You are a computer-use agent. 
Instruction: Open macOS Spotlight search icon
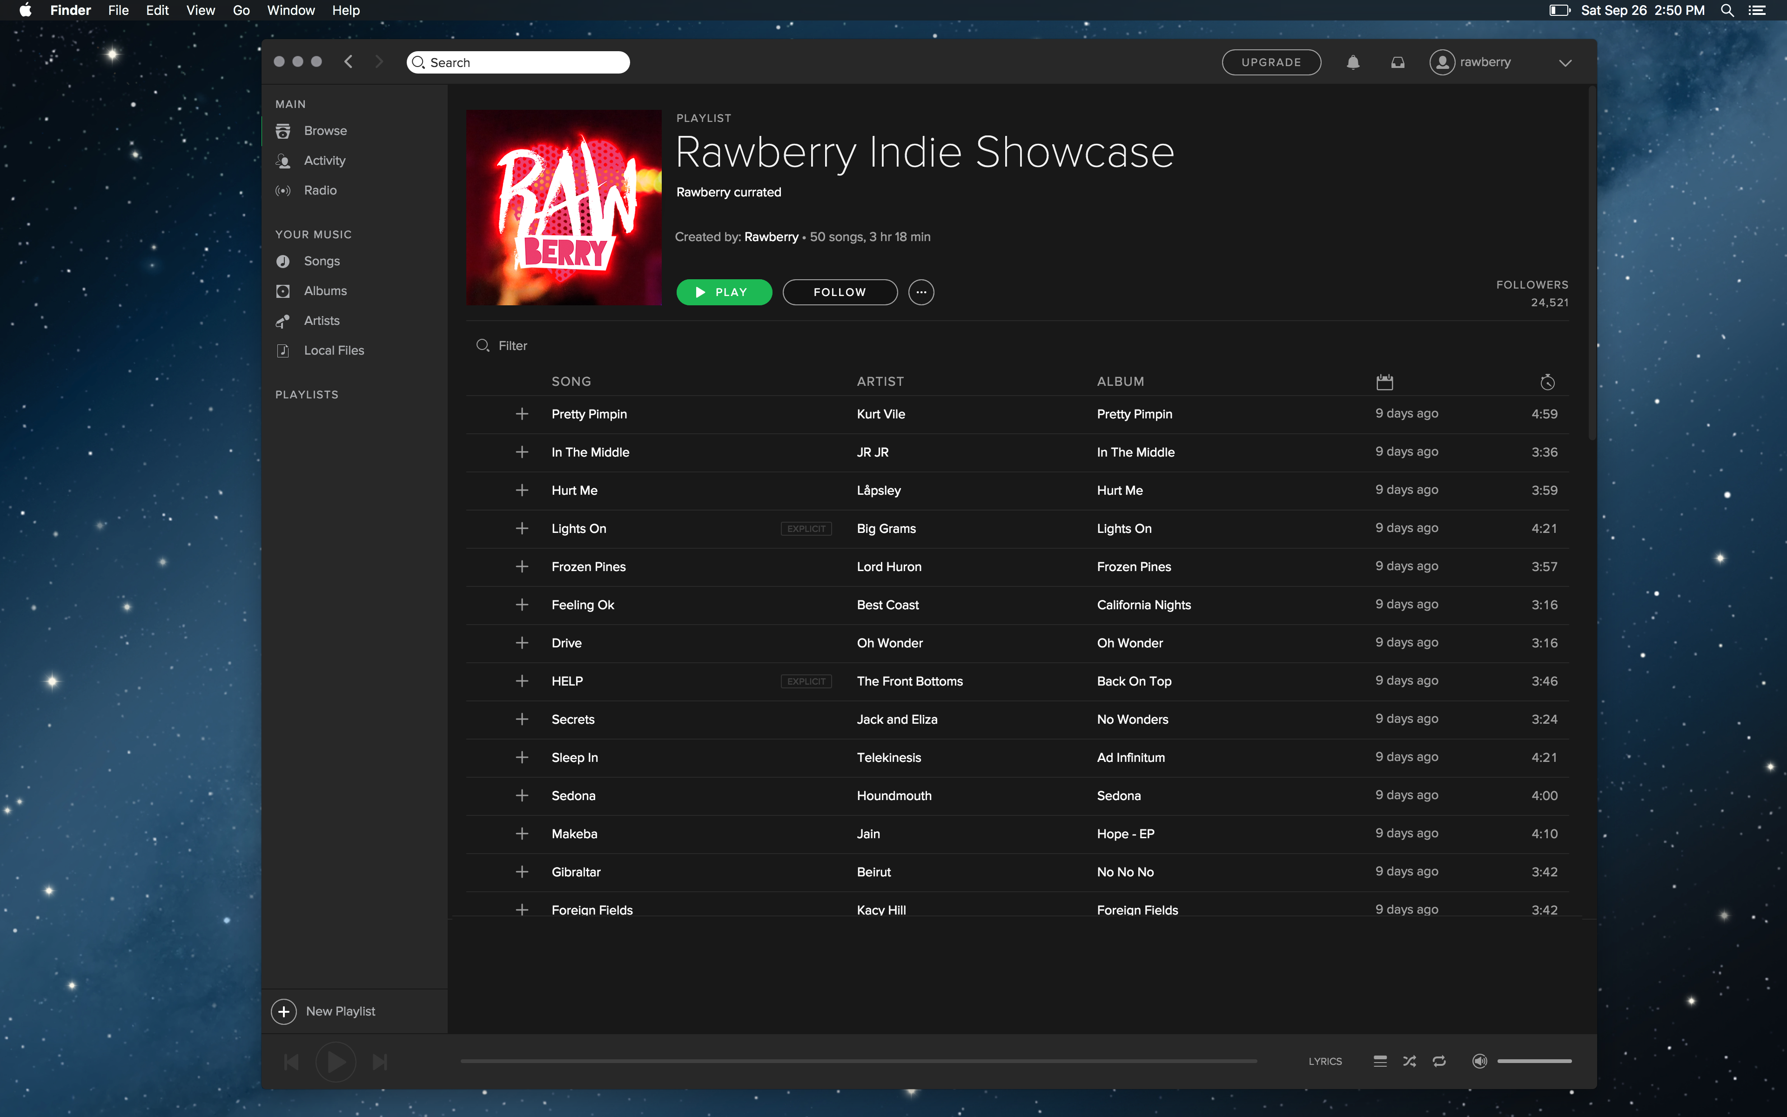click(1727, 10)
